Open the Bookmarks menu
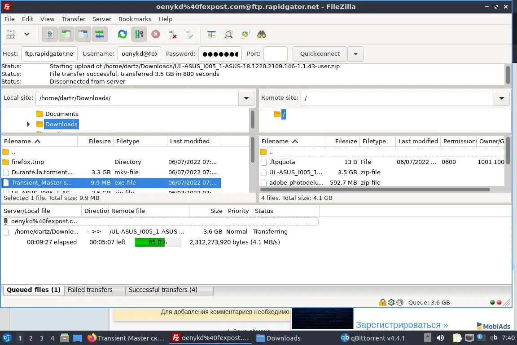Screen dimensions: 517x345 click(x=135, y=19)
